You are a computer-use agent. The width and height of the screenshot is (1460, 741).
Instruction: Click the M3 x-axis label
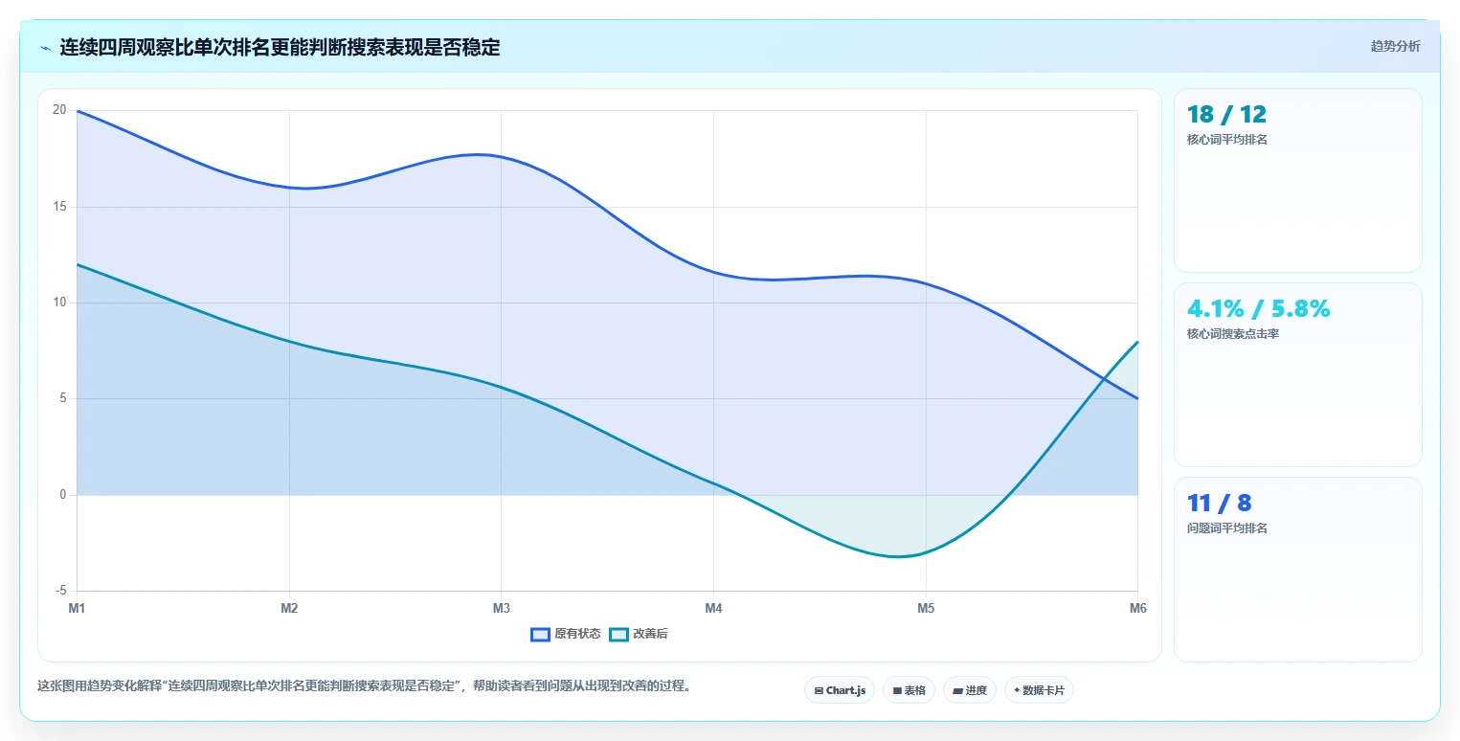[x=502, y=608]
